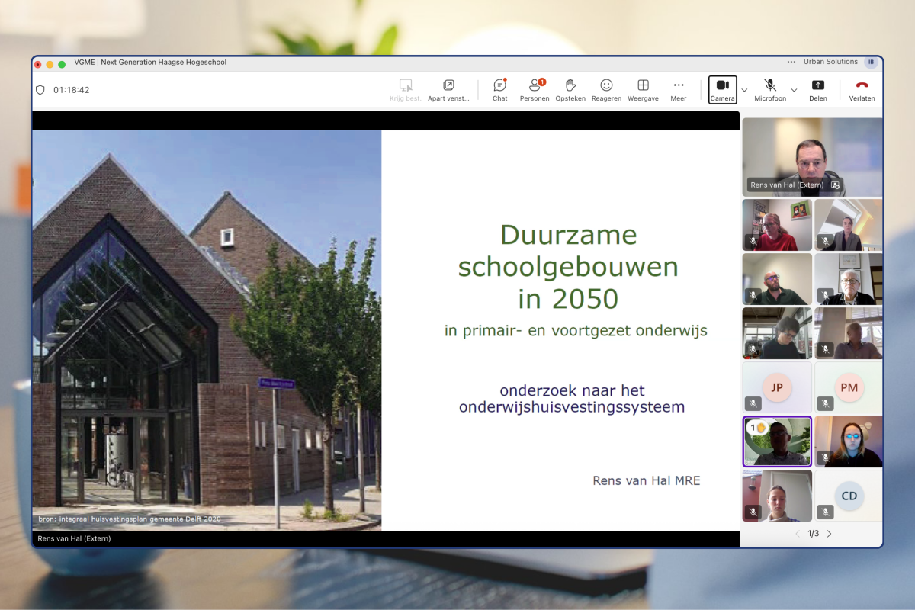Select the Rens van Hal video tile

(x=812, y=157)
